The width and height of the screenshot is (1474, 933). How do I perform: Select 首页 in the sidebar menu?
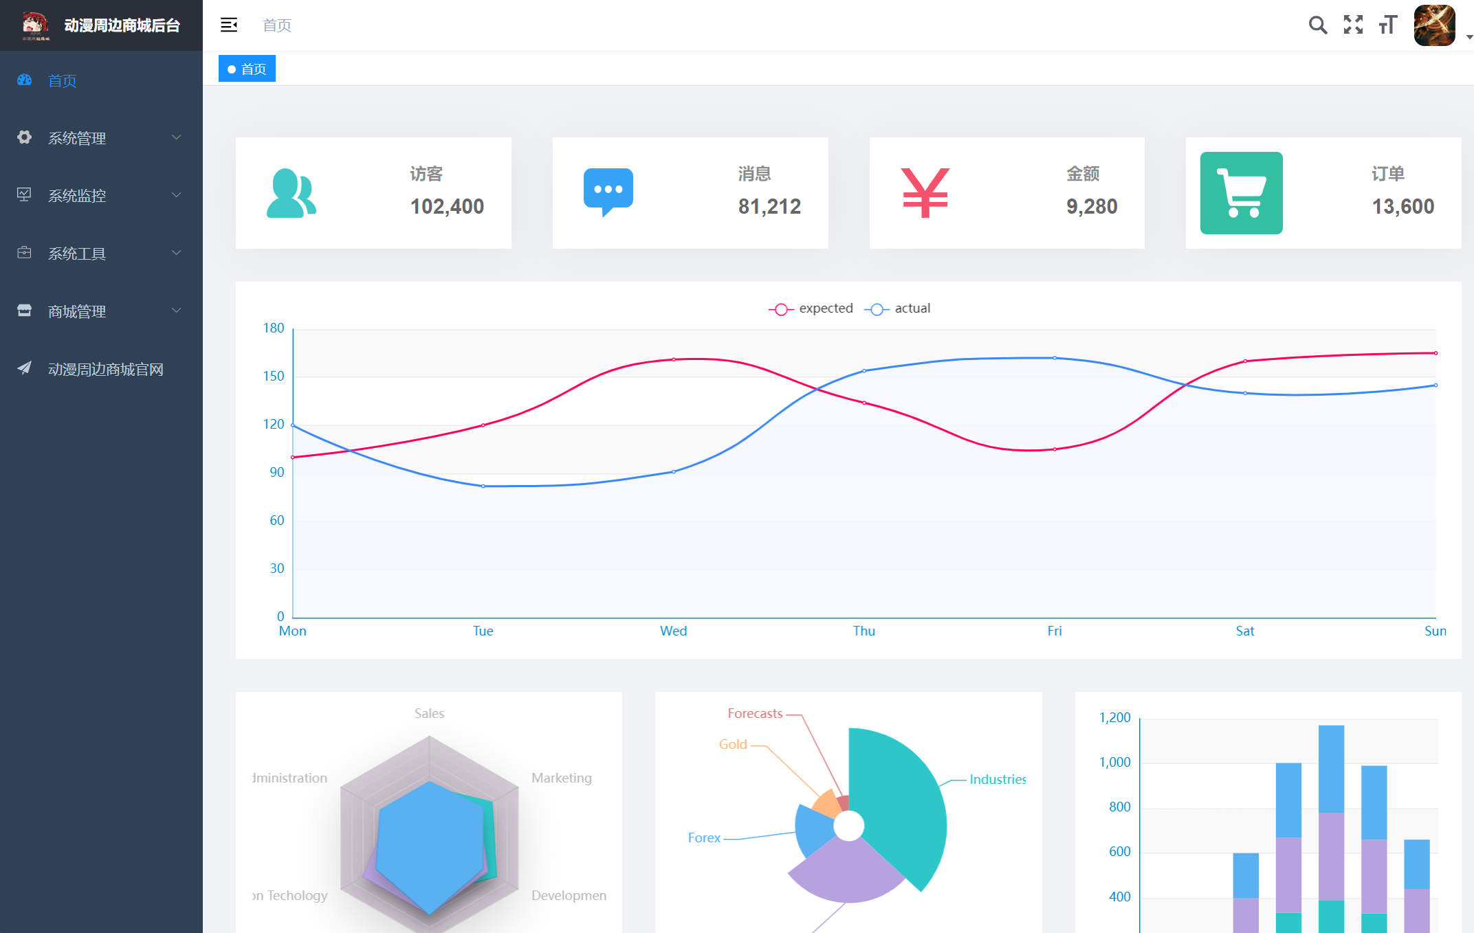[63, 80]
